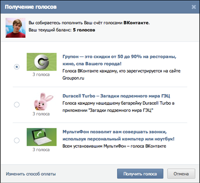Click the Получить голоса button
This screenshot has height=183, width=200.
140,173
